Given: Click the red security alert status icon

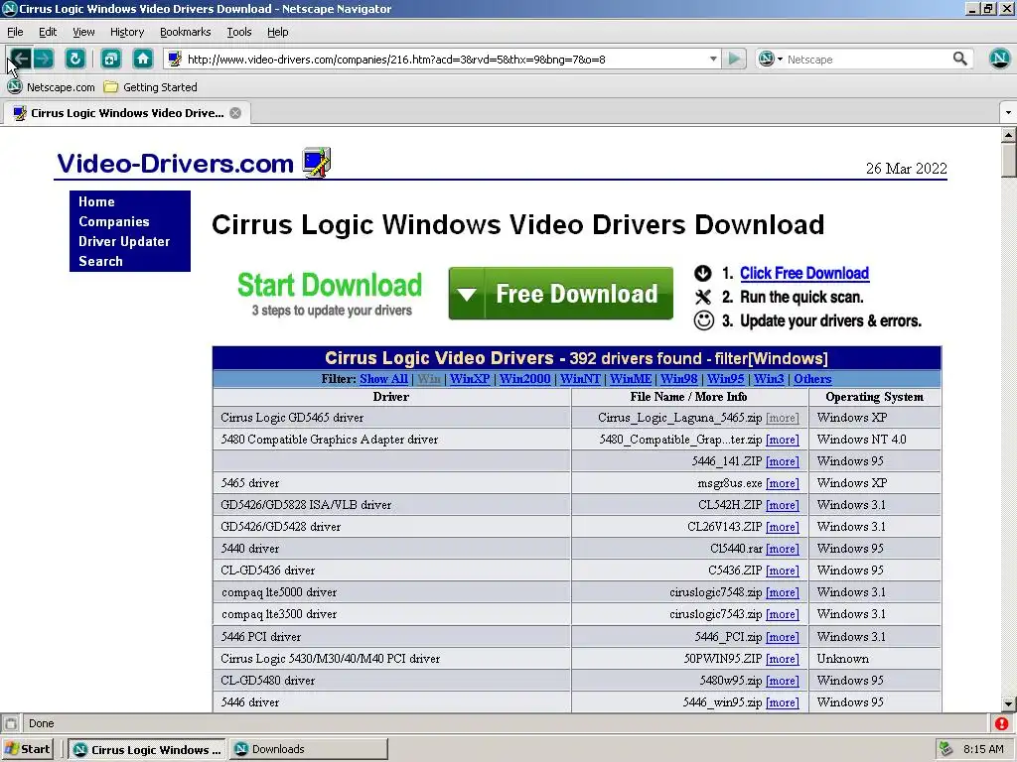Looking at the screenshot, I should [x=1001, y=723].
